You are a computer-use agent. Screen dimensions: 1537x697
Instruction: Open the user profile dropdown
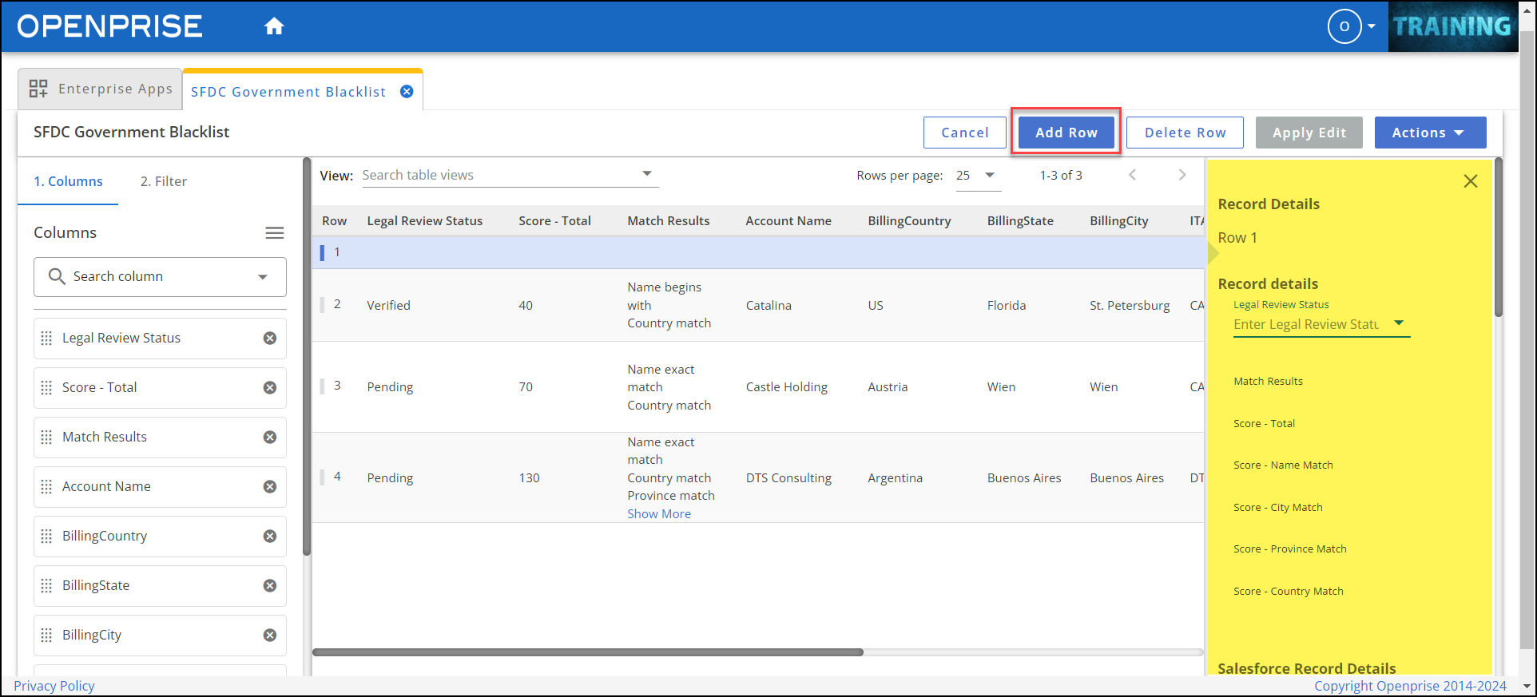click(x=1351, y=26)
